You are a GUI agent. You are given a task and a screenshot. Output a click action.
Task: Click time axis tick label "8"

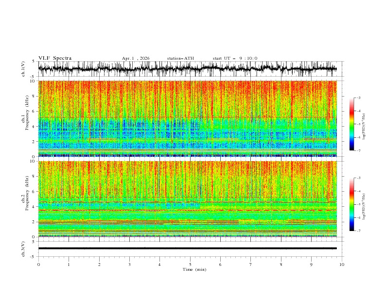pos(281,264)
